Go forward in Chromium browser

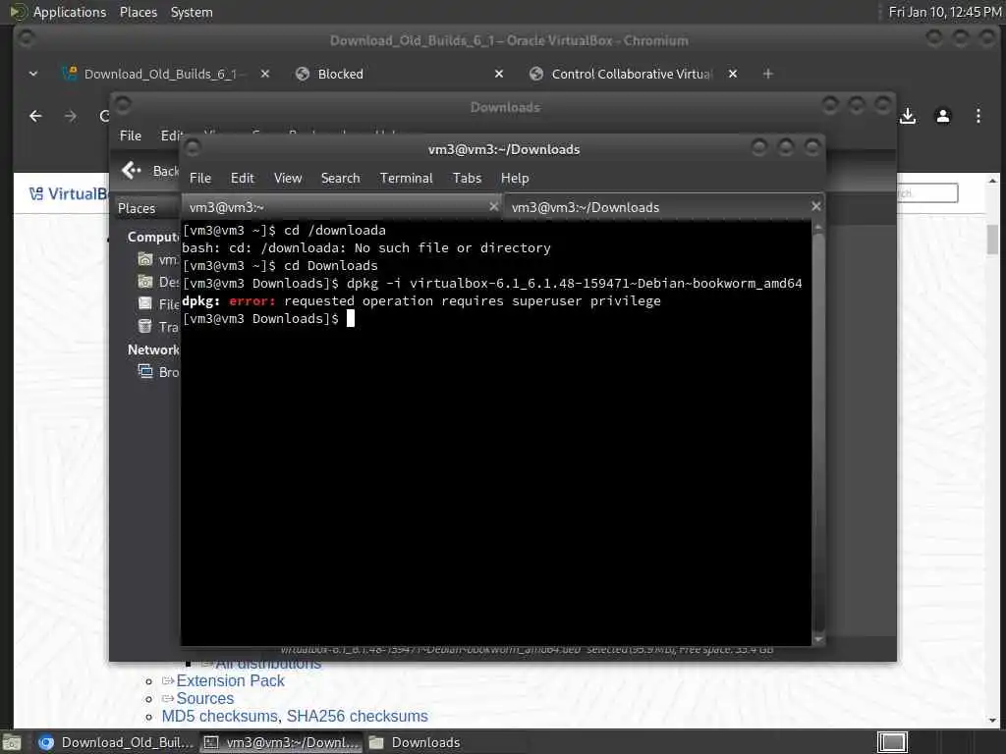(71, 116)
